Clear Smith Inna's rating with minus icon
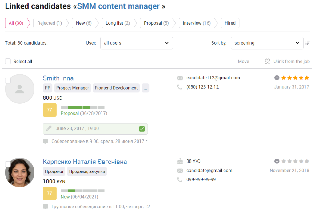The width and height of the screenshot is (315, 209). pos(277,78)
